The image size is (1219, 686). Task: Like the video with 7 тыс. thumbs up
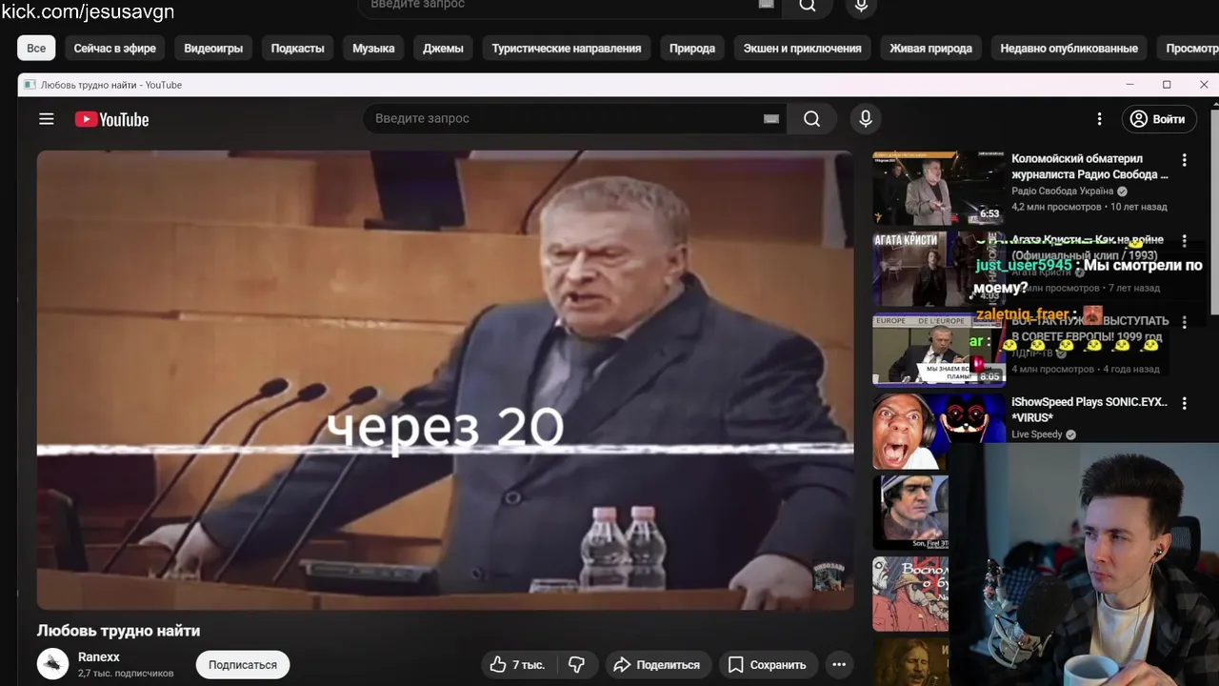pyautogui.click(x=517, y=665)
